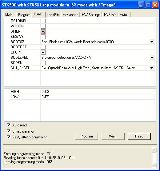Enable the RSTDISBL fuse checkbox
The image size is (160, 171).
43,21
